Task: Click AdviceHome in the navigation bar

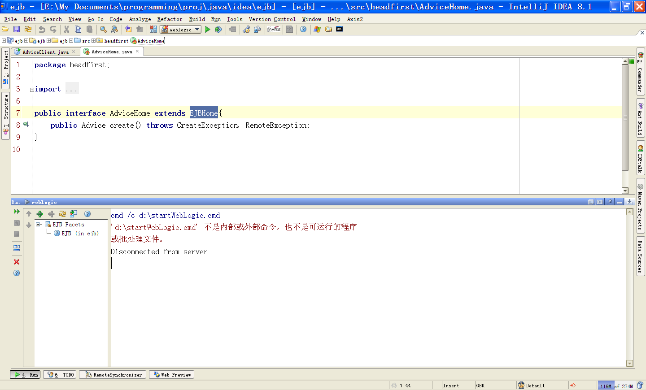Action: coord(151,41)
